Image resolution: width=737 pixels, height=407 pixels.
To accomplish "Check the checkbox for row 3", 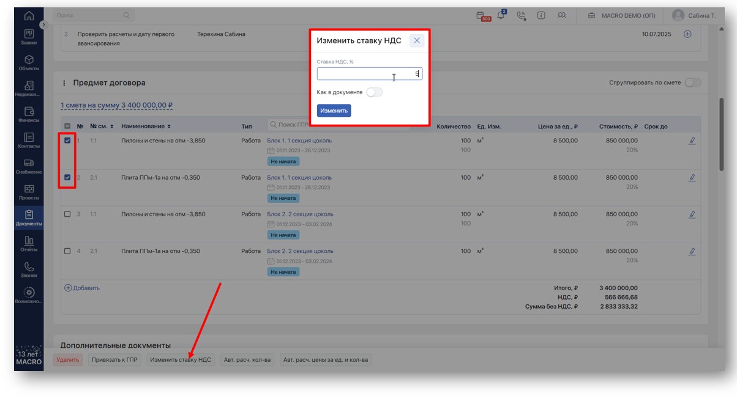I will (68, 215).
